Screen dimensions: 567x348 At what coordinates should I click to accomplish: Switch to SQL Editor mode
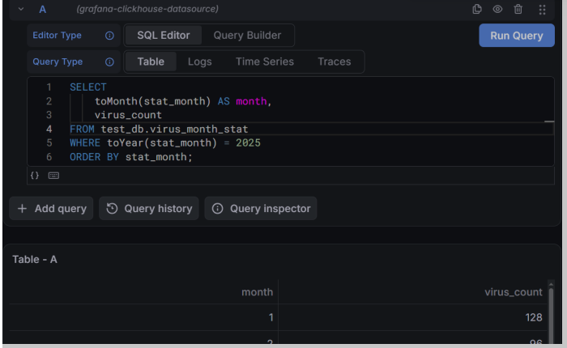[x=164, y=35]
